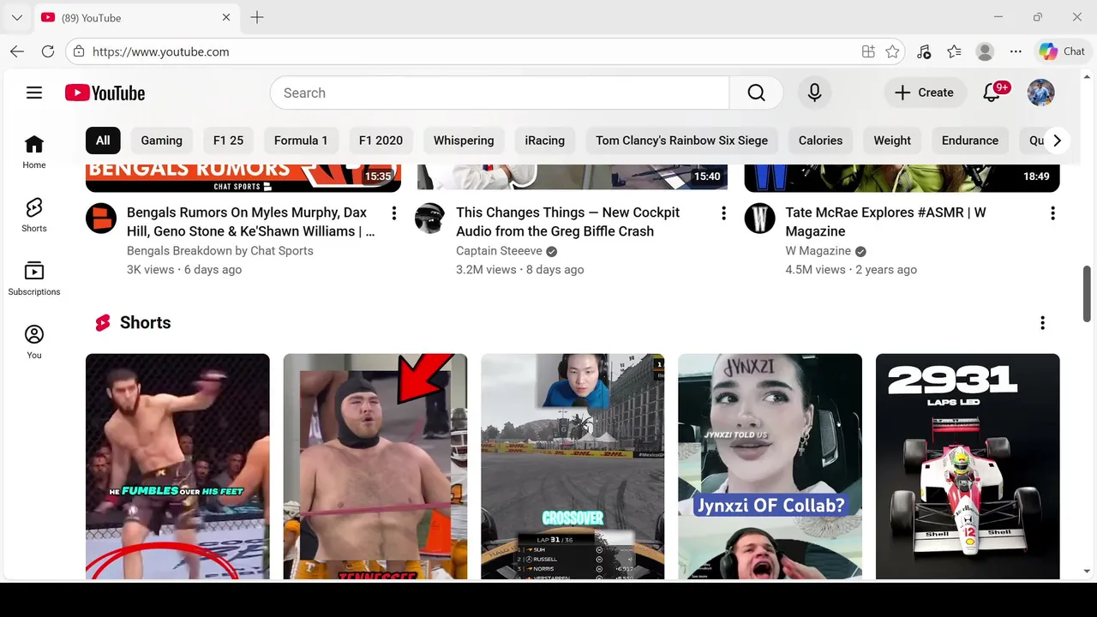The height and width of the screenshot is (617, 1097).
Task: Open Tate McRae Explores #ASMR title
Action: click(x=886, y=222)
